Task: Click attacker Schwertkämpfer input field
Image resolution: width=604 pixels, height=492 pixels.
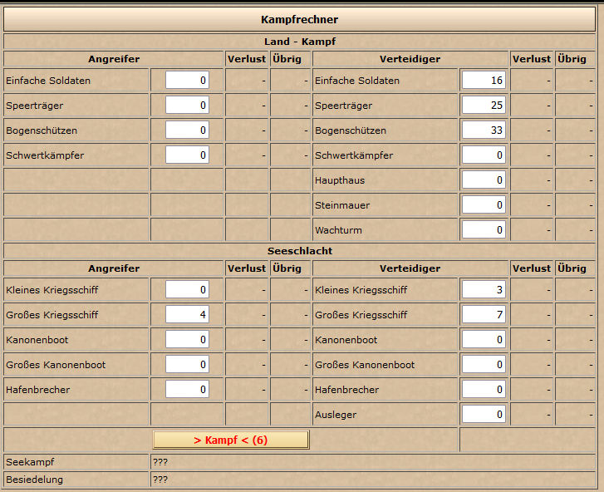Action: tap(187, 155)
